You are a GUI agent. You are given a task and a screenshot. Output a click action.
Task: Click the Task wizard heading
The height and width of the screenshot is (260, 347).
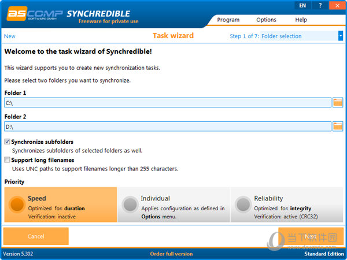click(173, 36)
